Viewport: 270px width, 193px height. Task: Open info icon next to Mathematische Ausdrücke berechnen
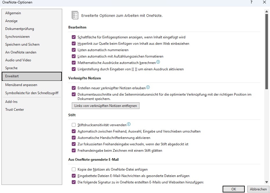tap(158, 62)
